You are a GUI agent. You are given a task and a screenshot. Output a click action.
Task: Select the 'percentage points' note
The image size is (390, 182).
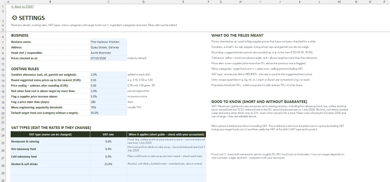point(138,91)
